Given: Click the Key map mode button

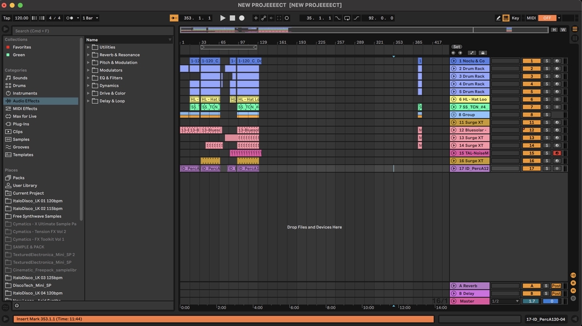Looking at the screenshot, I should coord(515,18).
